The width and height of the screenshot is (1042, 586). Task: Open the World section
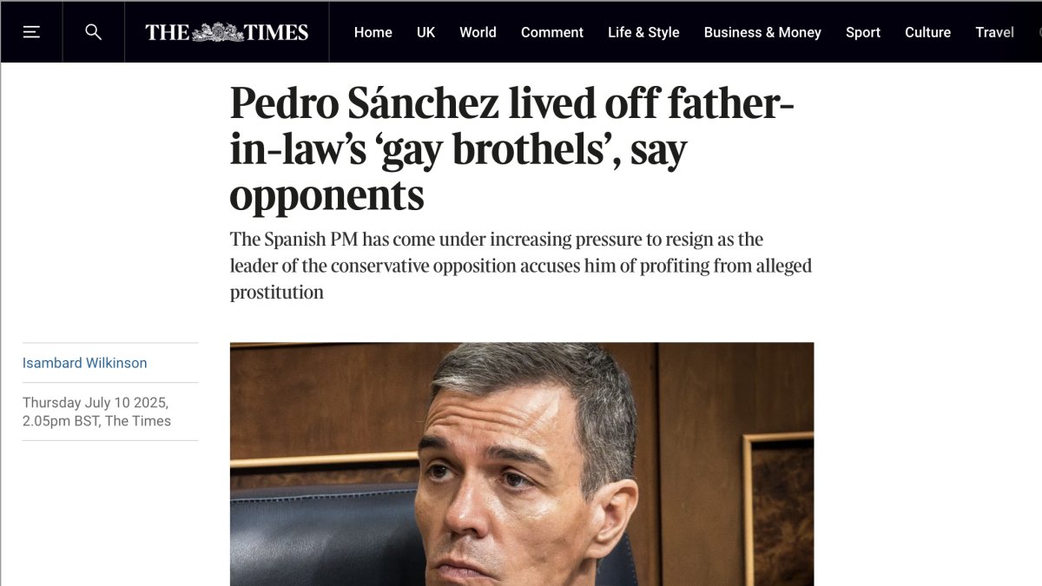point(478,32)
